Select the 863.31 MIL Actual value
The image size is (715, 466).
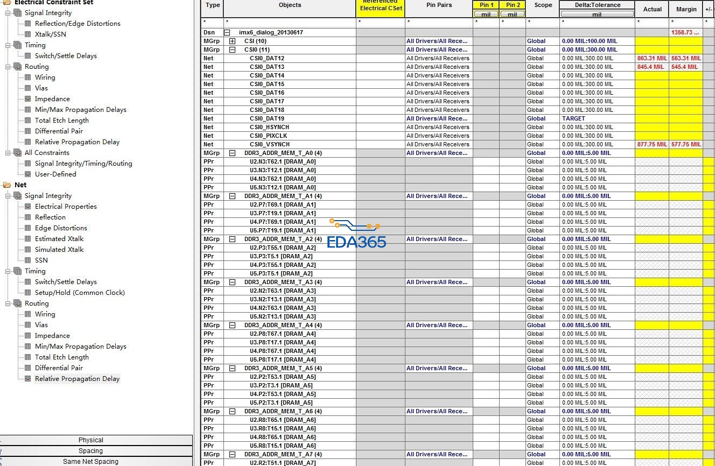click(x=652, y=58)
